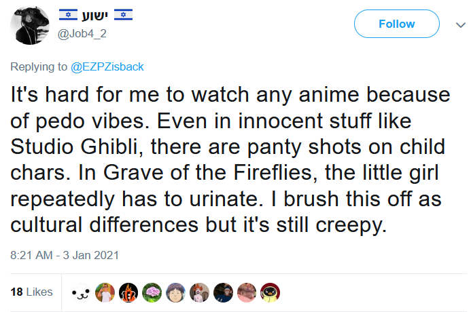Open the pink flower liker avatar
The width and height of the screenshot is (471, 312).
tap(152, 292)
